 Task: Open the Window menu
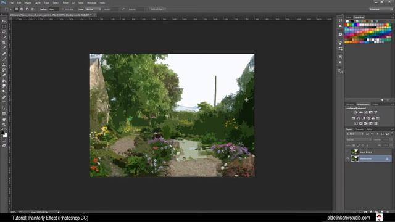(x=92, y=2)
